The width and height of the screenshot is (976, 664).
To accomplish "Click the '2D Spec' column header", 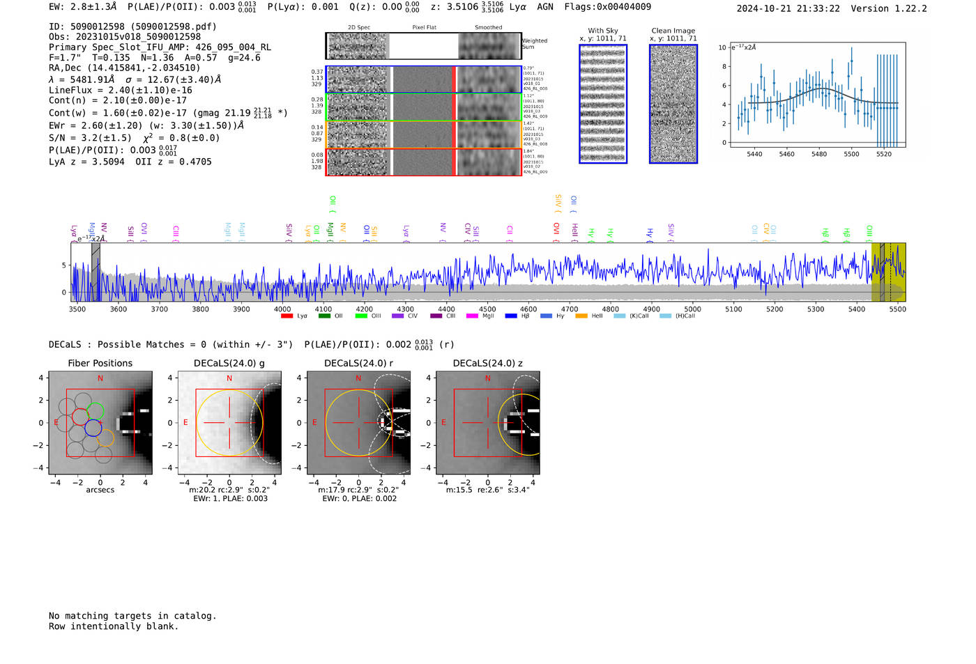I will tap(359, 28).
